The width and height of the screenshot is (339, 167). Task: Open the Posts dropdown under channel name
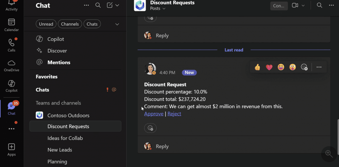coord(158,9)
